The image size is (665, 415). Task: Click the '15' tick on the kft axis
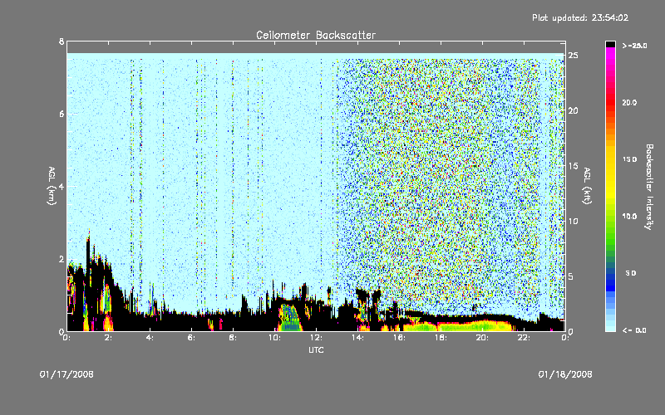(x=573, y=166)
